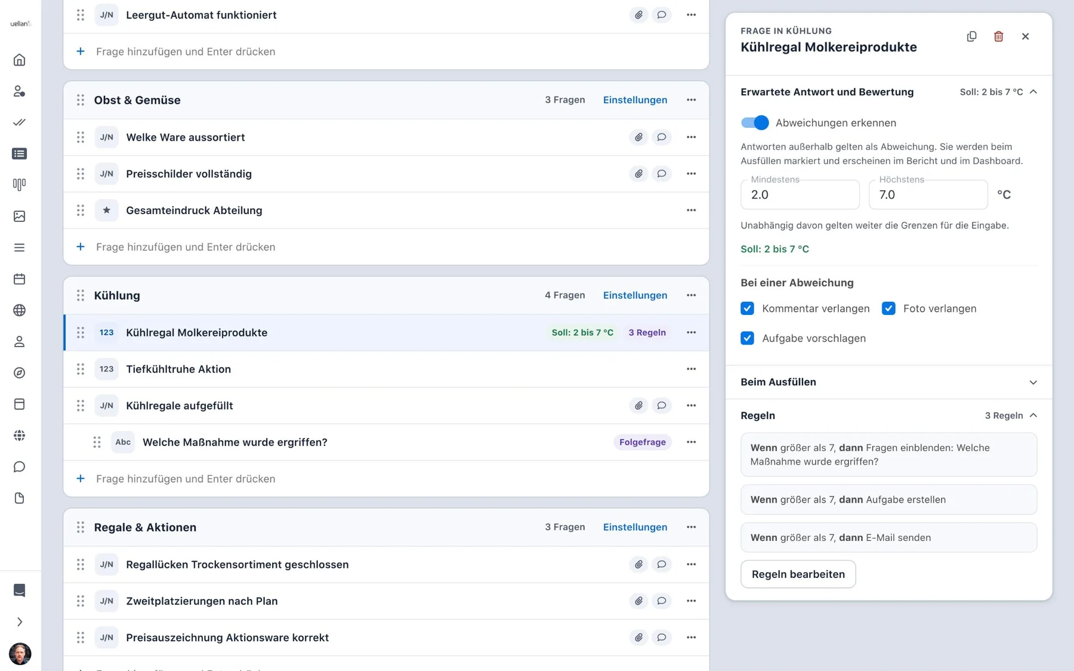The image size is (1074, 671).
Task: Uncheck Foto verlangen checkbox
Action: click(x=888, y=308)
